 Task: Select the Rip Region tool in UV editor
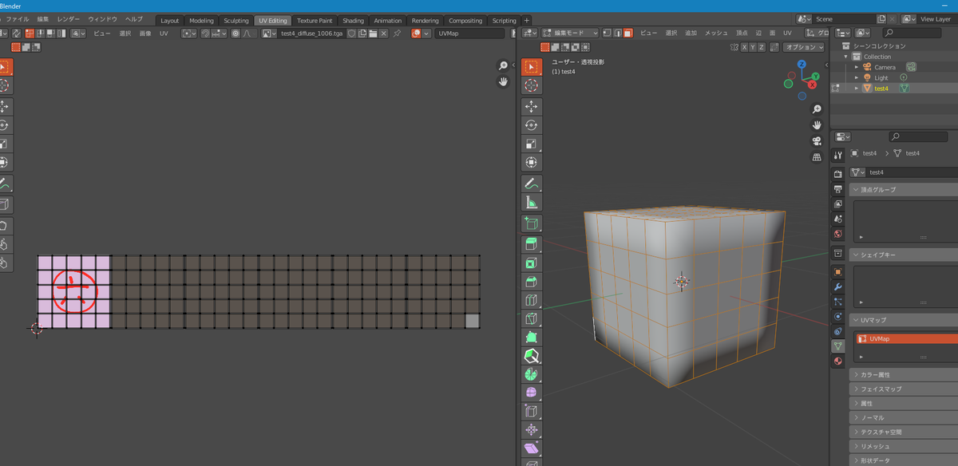(x=4, y=205)
